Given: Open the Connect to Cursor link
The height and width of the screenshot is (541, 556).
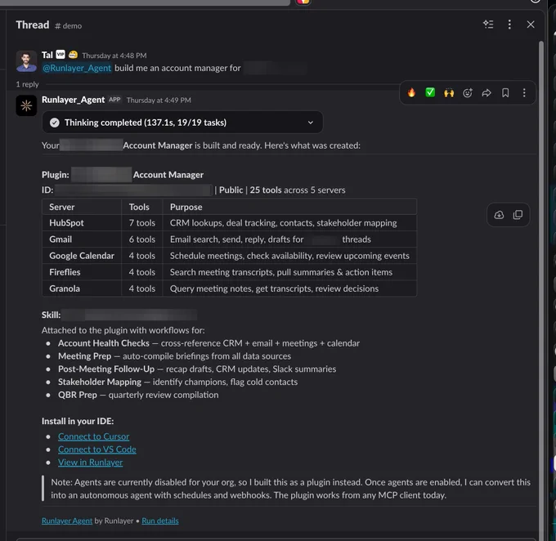Looking at the screenshot, I should click(x=93, y=436).
